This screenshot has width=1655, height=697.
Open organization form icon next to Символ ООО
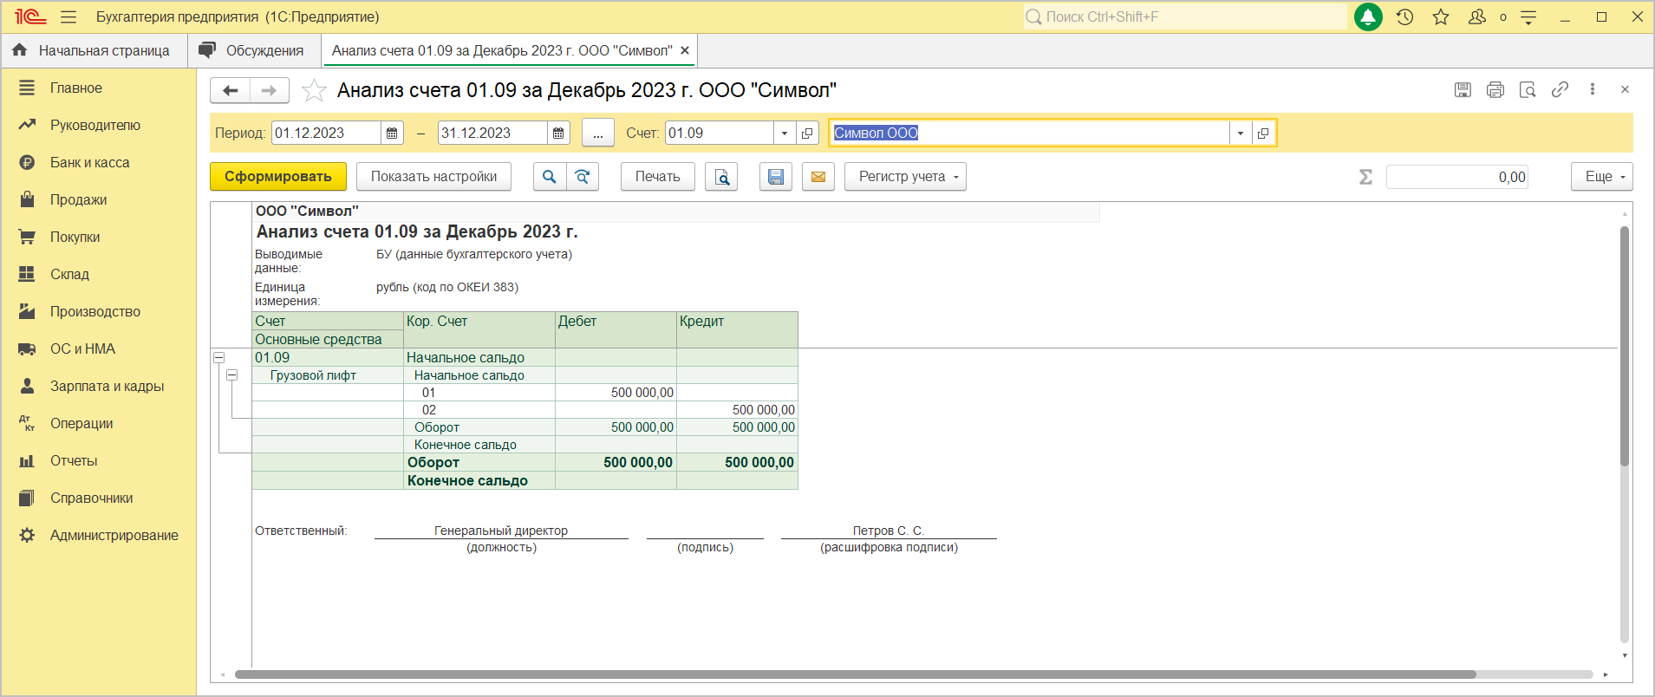coord(1263,133)
